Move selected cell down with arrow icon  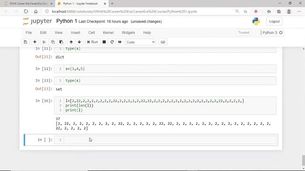click(x=80, y=42)
